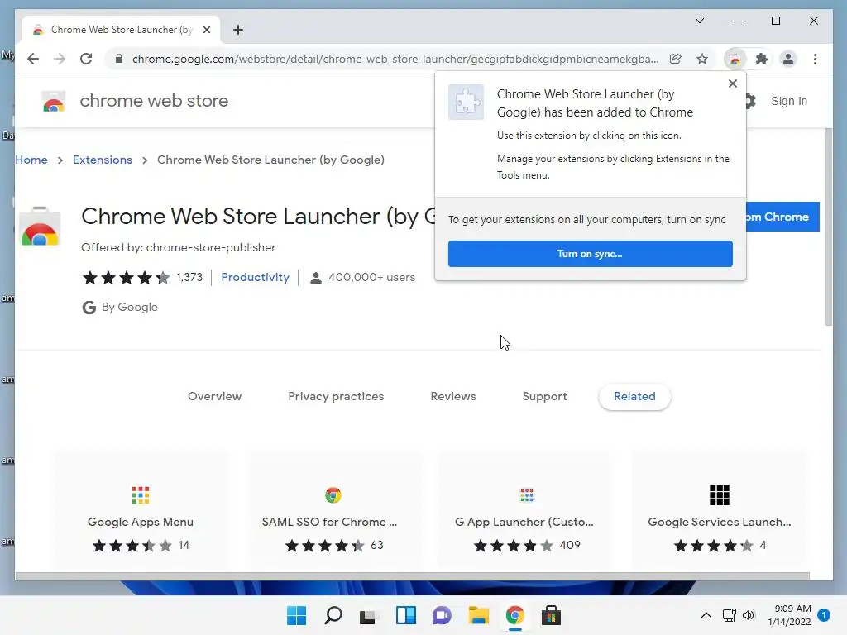Switch to the Privacy practices tab
847x635 pixels.
(336, 396)
